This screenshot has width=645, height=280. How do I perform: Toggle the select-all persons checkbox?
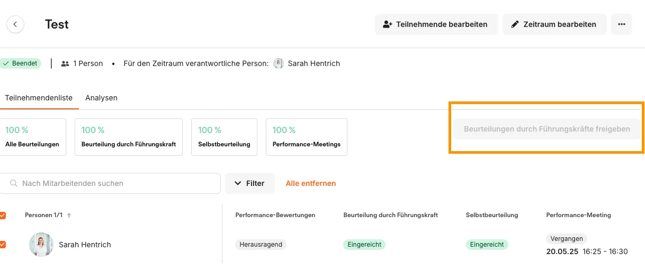[x=3, y=216]
